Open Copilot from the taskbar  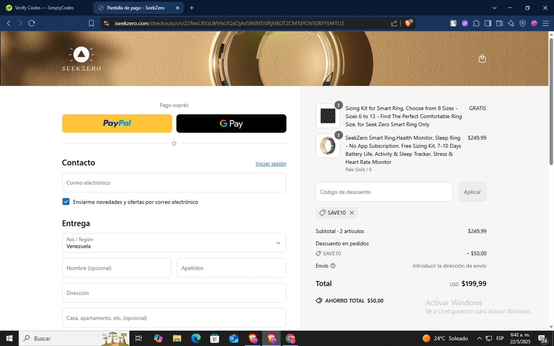[158, 338]
